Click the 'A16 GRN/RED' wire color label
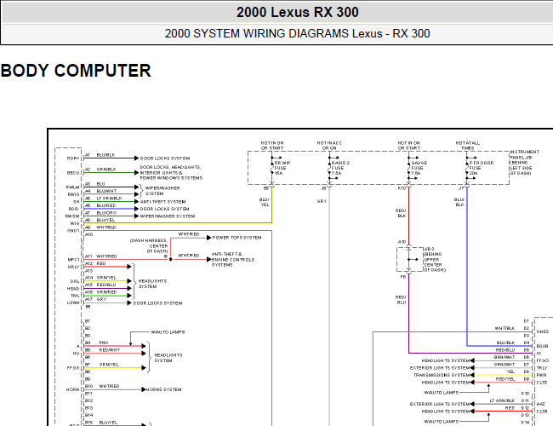 tap(101, 292)
